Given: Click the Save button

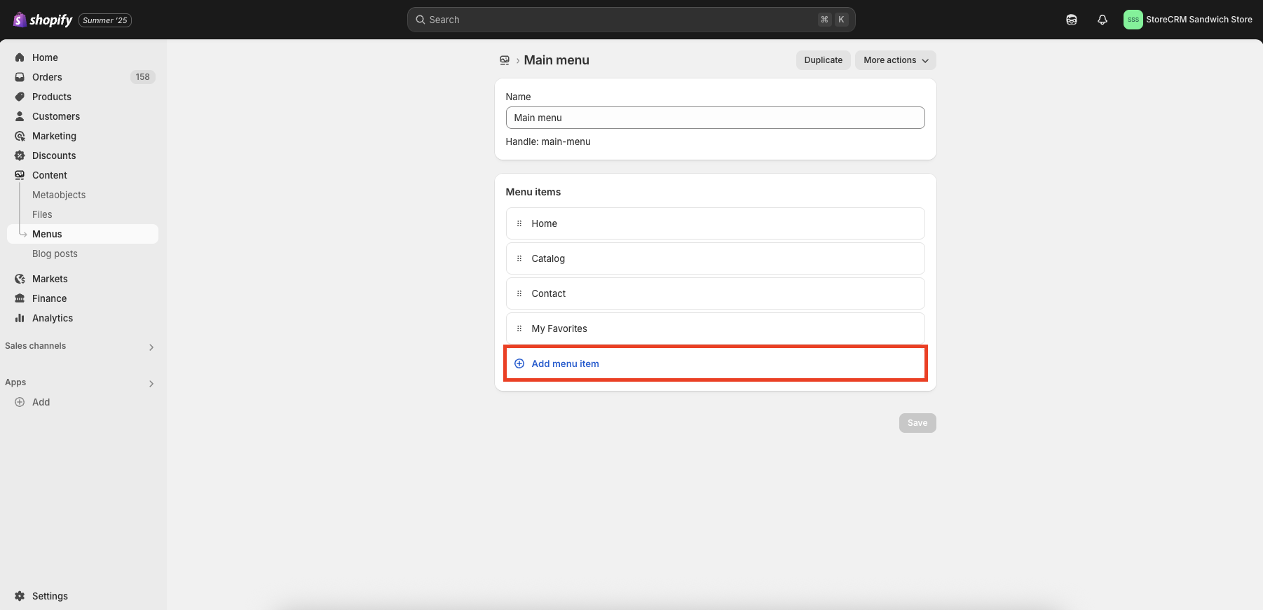Looking at the screenshot, I should [917, 423].
